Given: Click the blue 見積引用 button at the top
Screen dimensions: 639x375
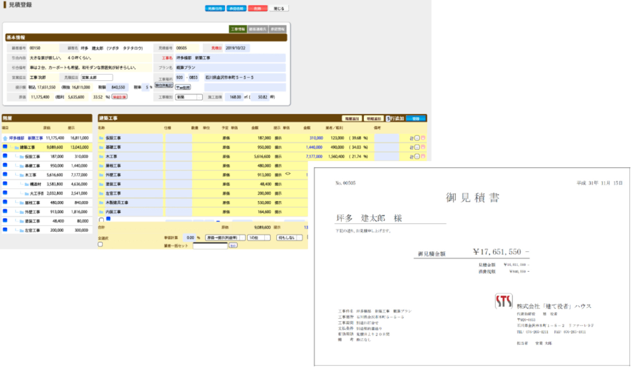Looking at the screenshot, I should tap(215, 8).
